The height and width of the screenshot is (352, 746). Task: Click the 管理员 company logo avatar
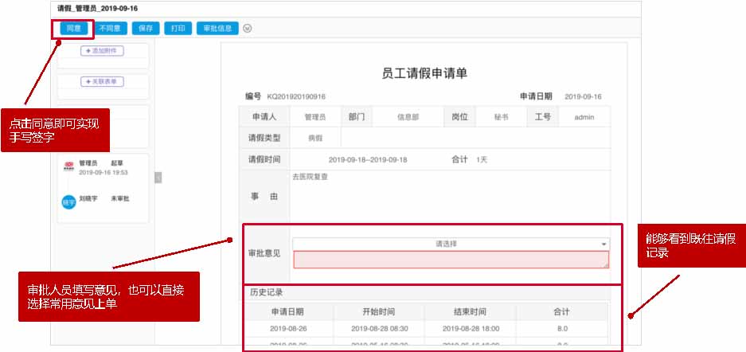68,166
